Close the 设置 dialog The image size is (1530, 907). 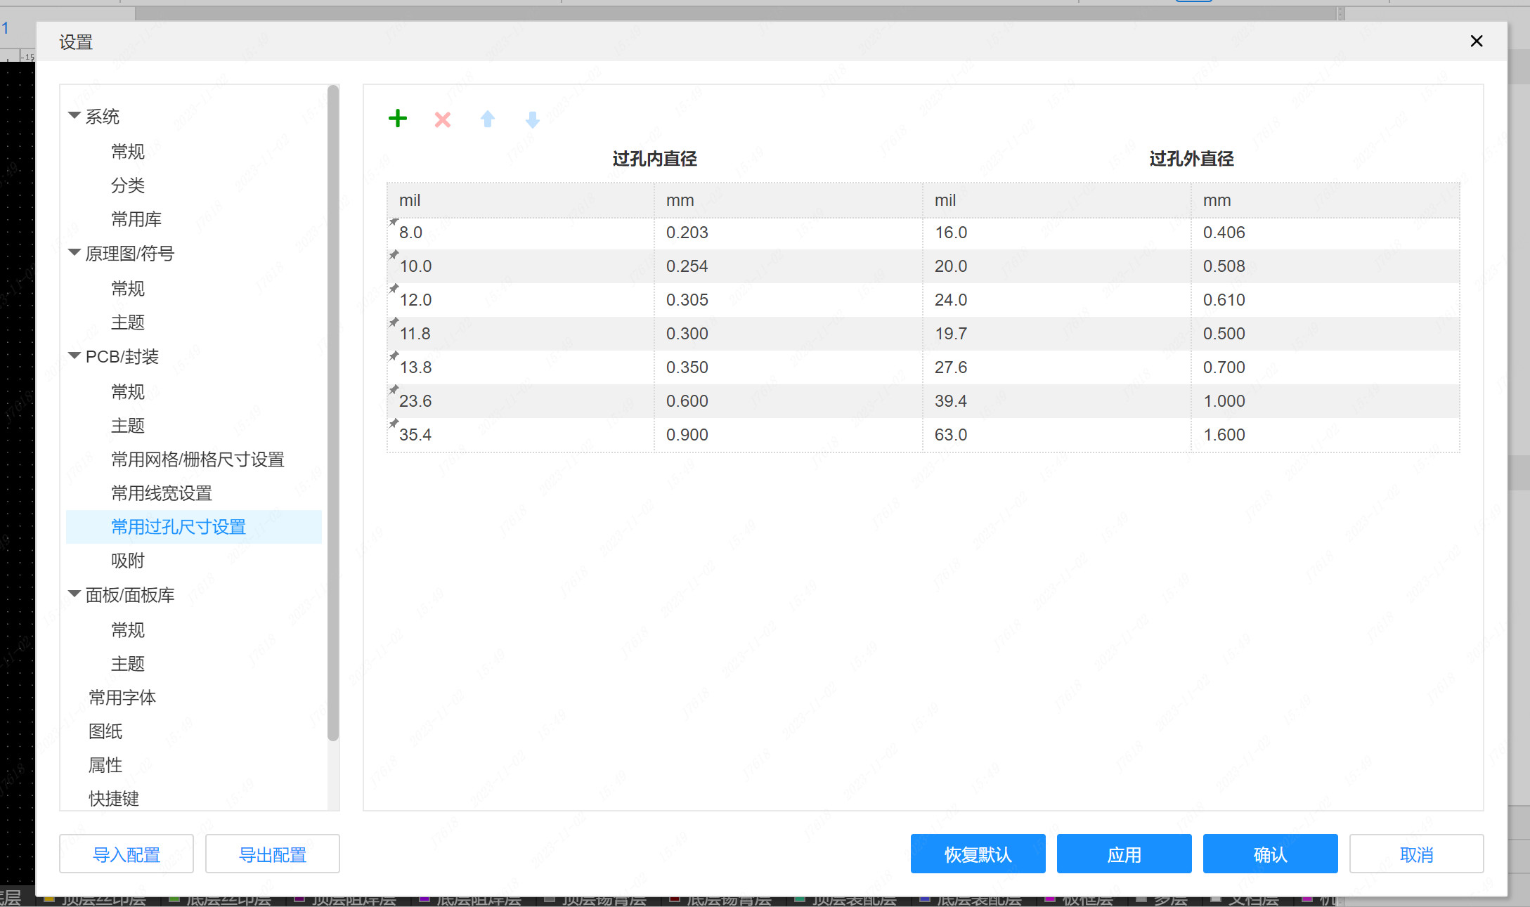(1477, 41)
